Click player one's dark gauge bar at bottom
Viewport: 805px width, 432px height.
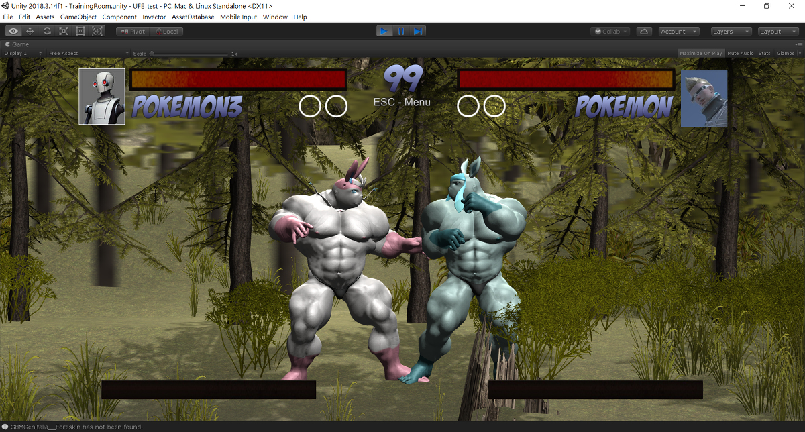click(x=209, y=390)
